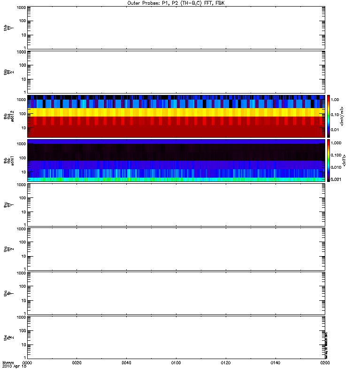Screen dimensions: 352x376
Task: Click the '1000' tick of scm1 panel
Action: [x=21, y=144]
